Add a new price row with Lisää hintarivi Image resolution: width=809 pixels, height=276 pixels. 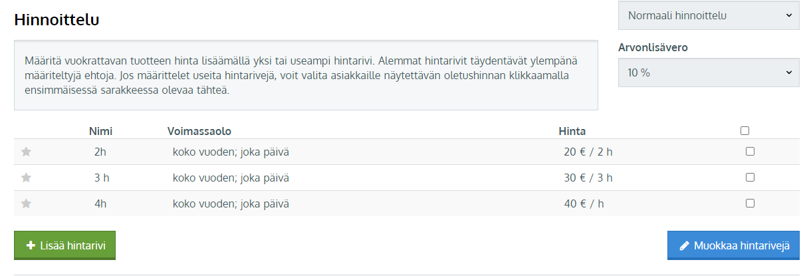64,245
